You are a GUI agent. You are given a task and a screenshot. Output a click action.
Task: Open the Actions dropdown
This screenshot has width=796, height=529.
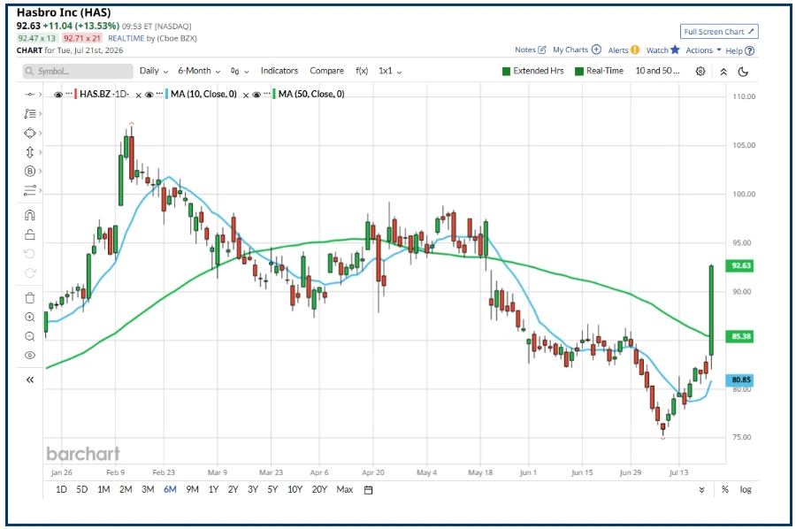tap(703, 50)
